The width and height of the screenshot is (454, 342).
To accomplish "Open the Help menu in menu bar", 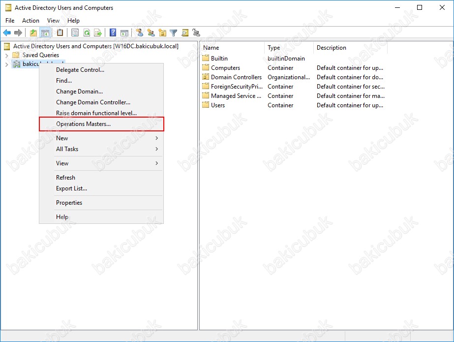I will (74, 21).
